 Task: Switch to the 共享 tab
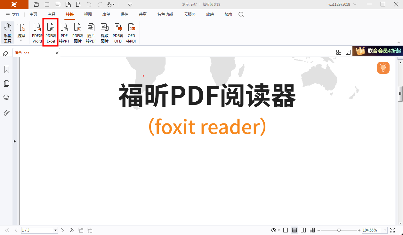[143, 14]
